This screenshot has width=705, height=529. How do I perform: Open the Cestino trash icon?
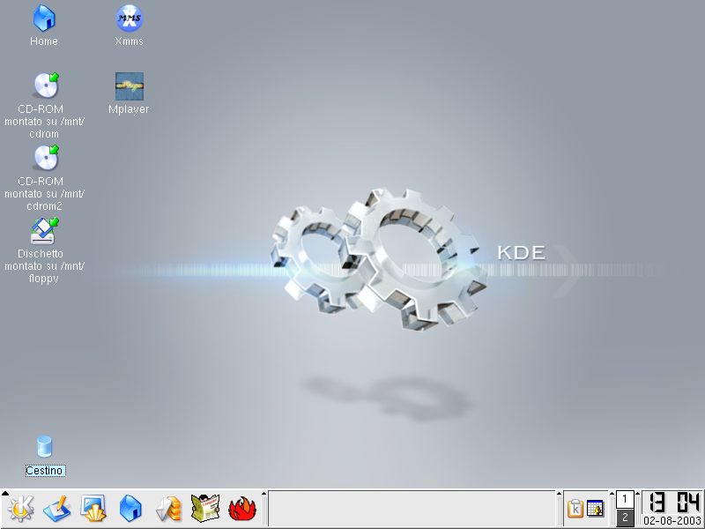click(45, 456)
